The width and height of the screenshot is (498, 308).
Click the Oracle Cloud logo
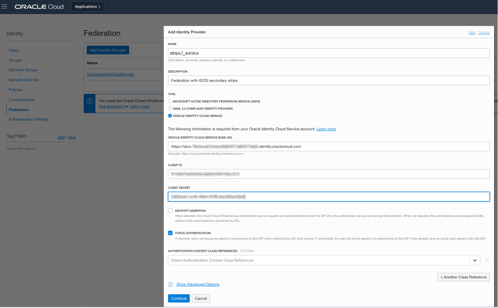coord(39,7)
